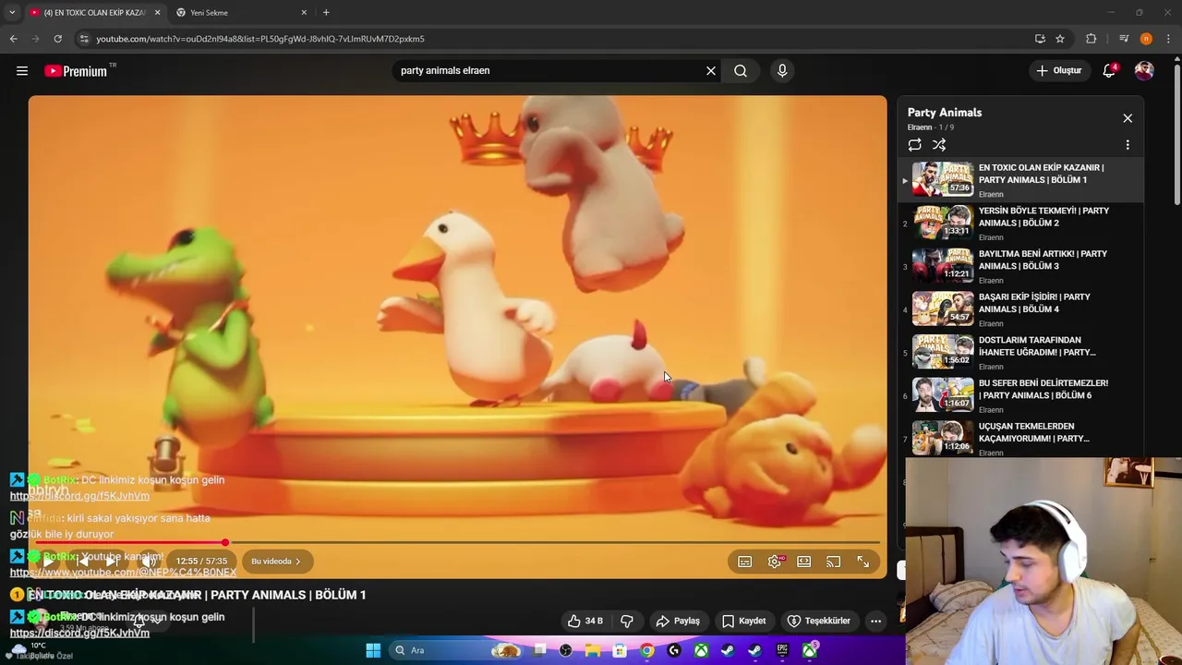Reload the page in Chrome
The width and height of the screenshot is (1182, 665).
tap(57, 39)
